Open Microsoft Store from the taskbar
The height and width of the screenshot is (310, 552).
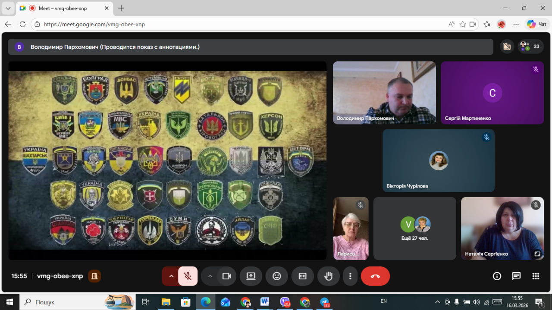coord(185,302)
